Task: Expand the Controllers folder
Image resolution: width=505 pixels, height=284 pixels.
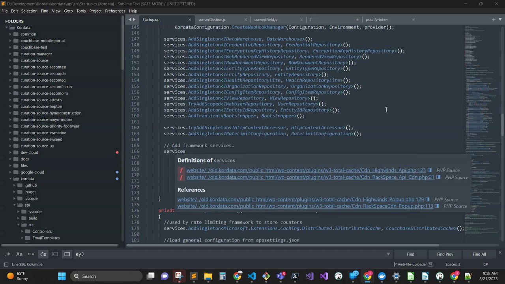Action: pos(22,232)
